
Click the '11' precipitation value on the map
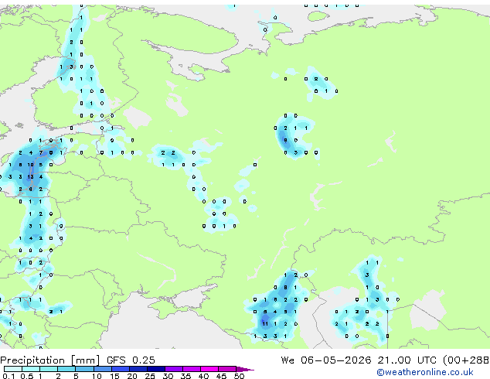click(265, 323)
